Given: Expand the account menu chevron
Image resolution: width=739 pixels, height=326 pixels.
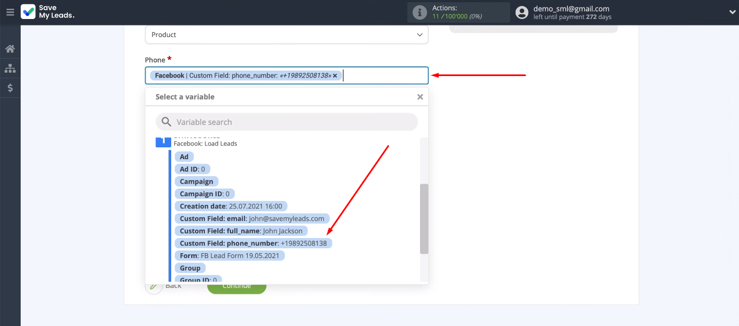Looking at the screenshot, I should pyautogui.click(x=731, y=12).
